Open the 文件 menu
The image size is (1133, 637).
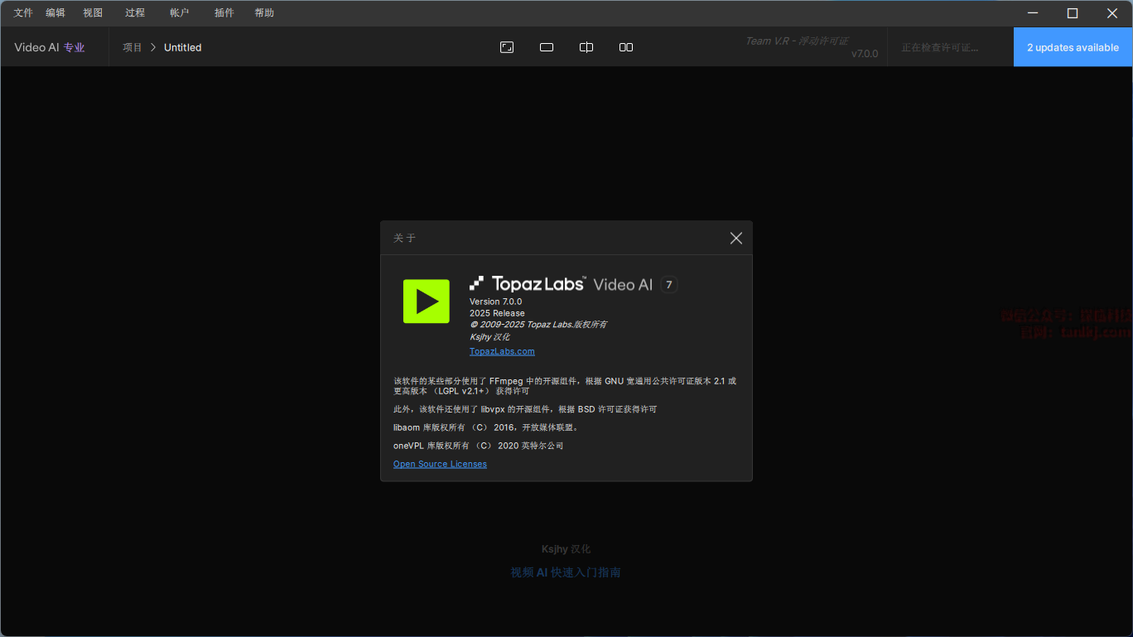[x=23, y=13]
